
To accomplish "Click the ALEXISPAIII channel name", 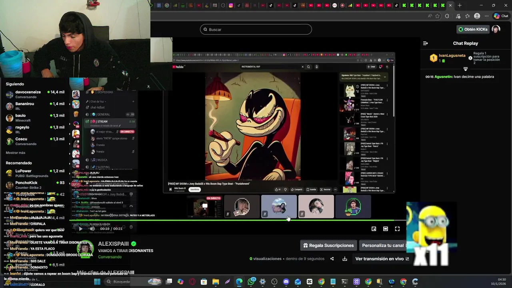I will (114, 244).
